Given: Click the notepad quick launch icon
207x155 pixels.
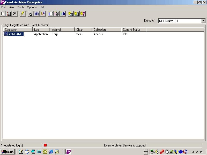Looking at the screenshot, I should pyautogui.click(x=21, y=152).
